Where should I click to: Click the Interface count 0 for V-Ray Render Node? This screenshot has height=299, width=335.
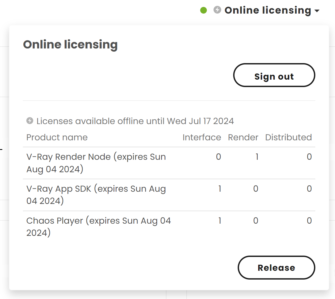219,157
